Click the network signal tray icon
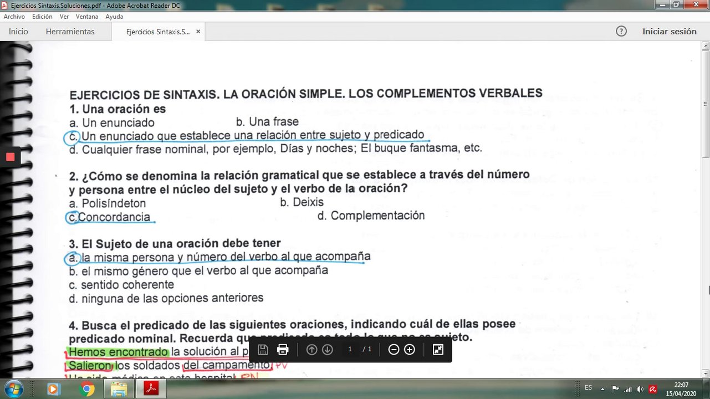The image size is (710, 399). pos(628,389)
